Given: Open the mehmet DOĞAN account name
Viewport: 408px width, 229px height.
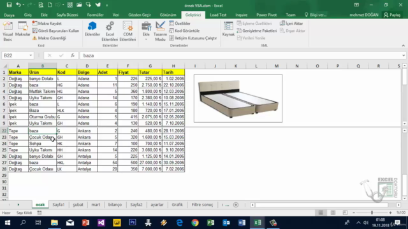Looking at the screenshot, I should [x=364, y=15].
